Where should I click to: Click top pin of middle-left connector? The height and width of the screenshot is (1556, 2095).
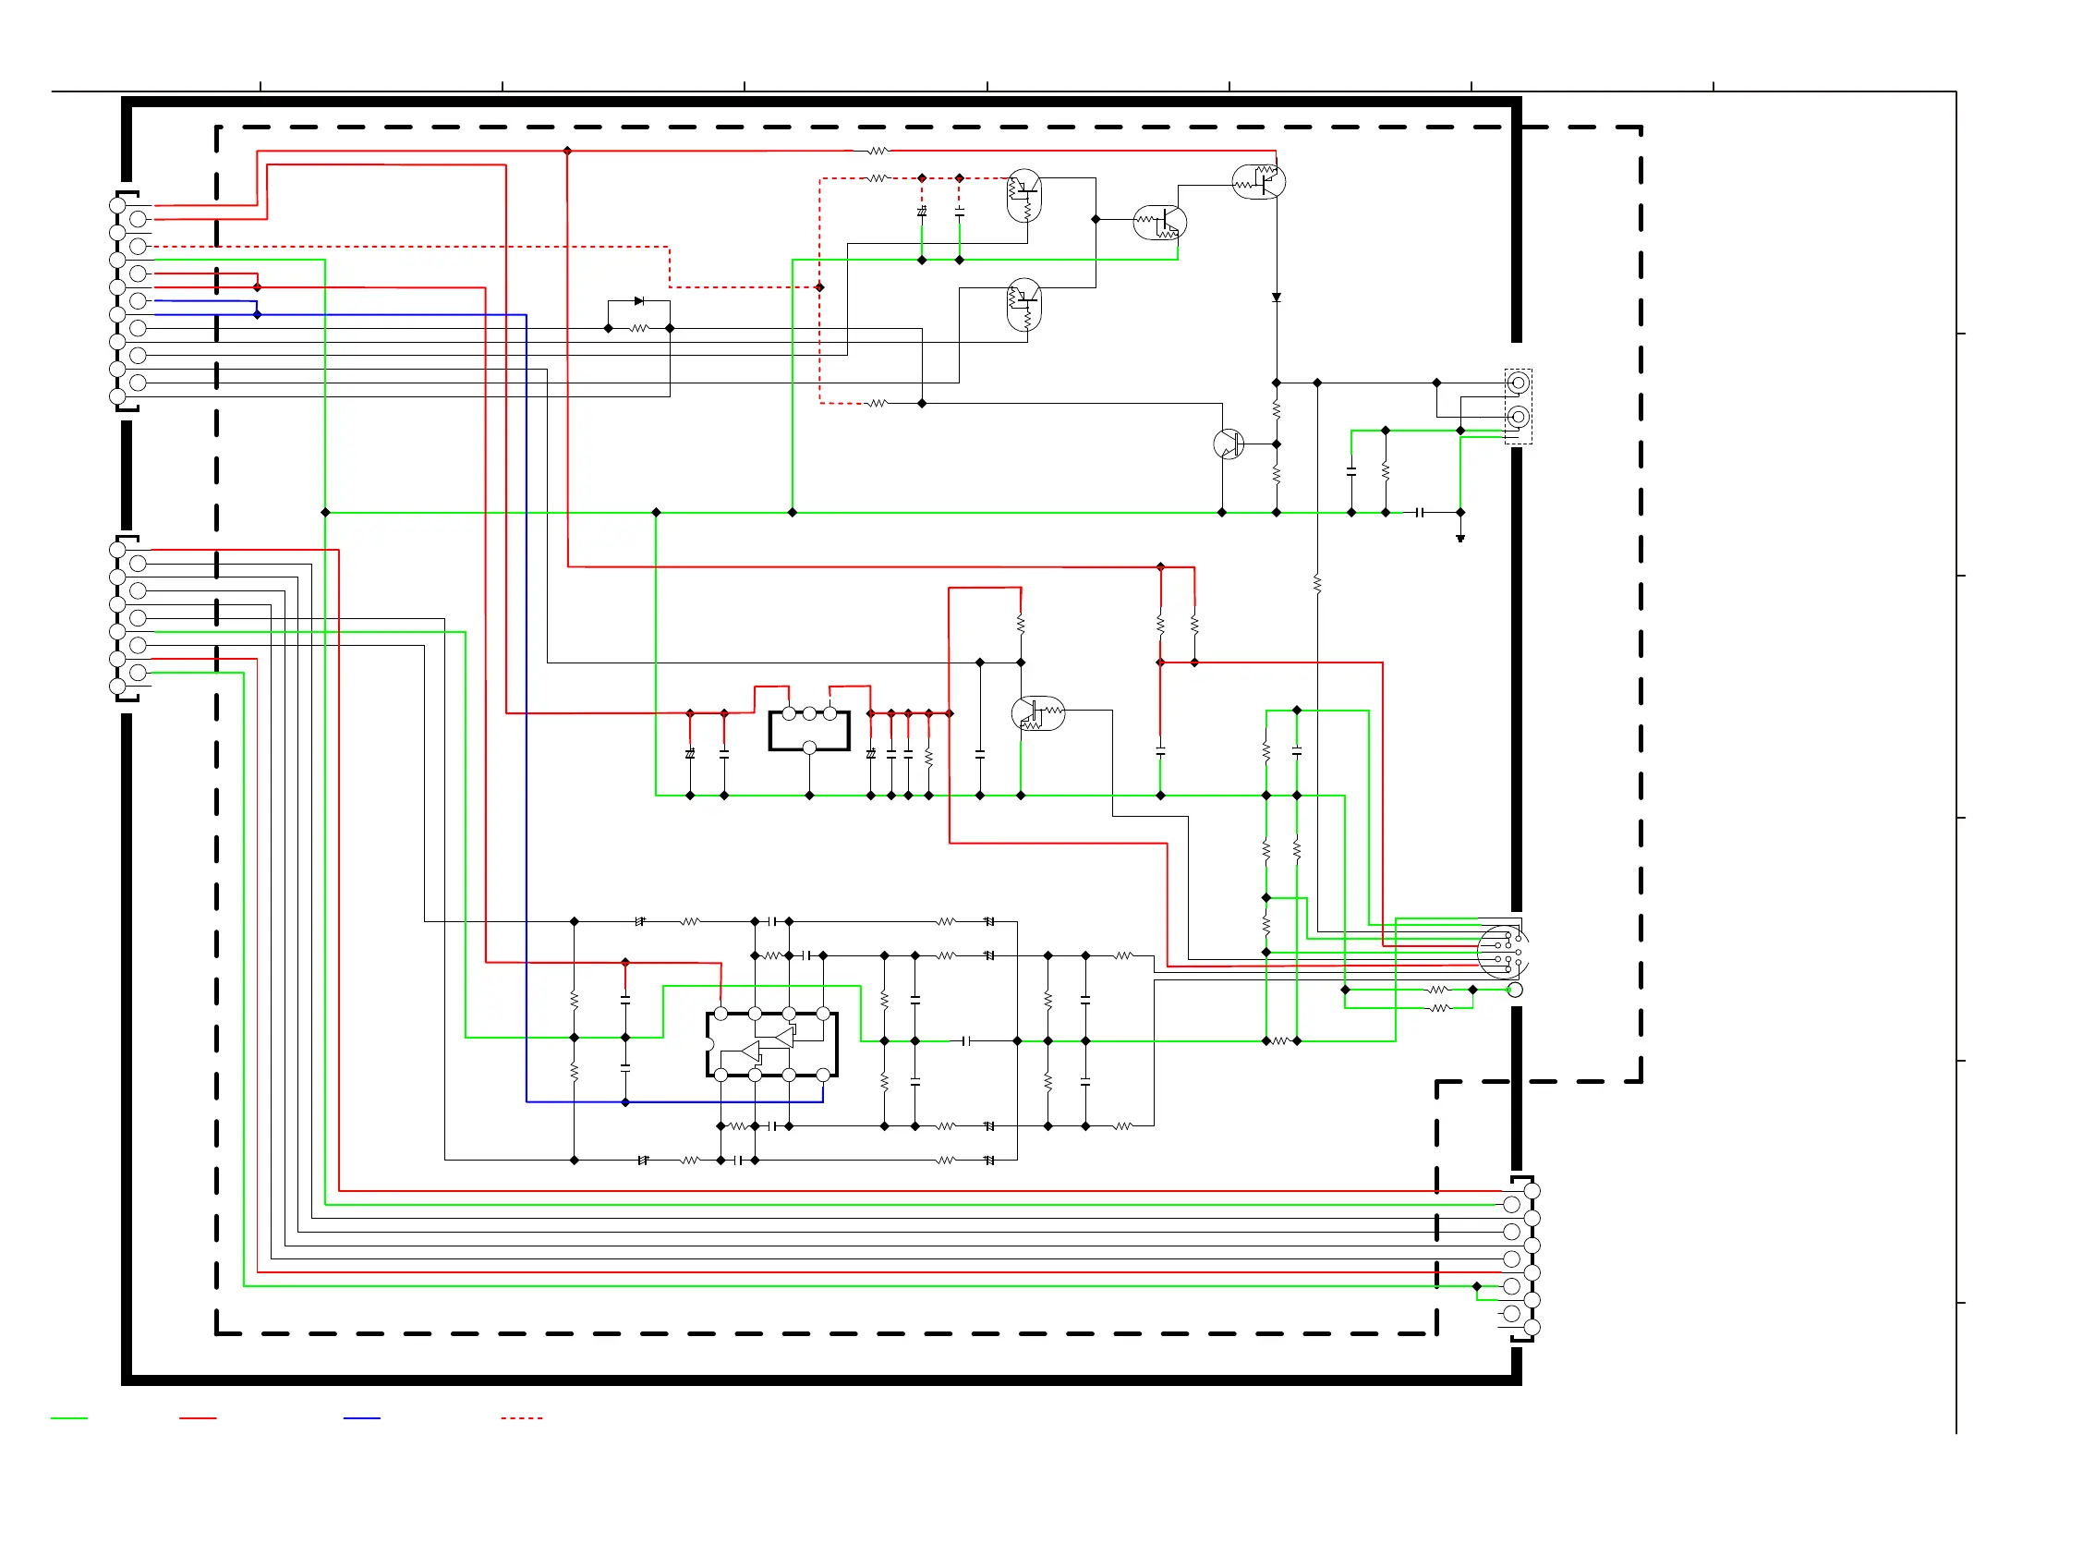click(117, 549)
